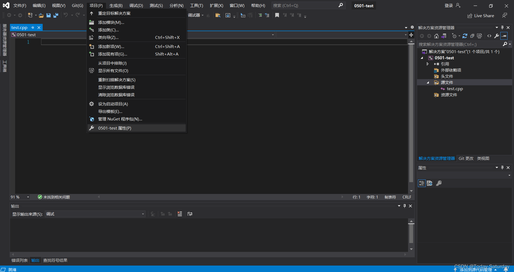Screen dimensions: 514x272
Task: Select 外部依赖项 node in Solution Explorer
Action: 451,70
